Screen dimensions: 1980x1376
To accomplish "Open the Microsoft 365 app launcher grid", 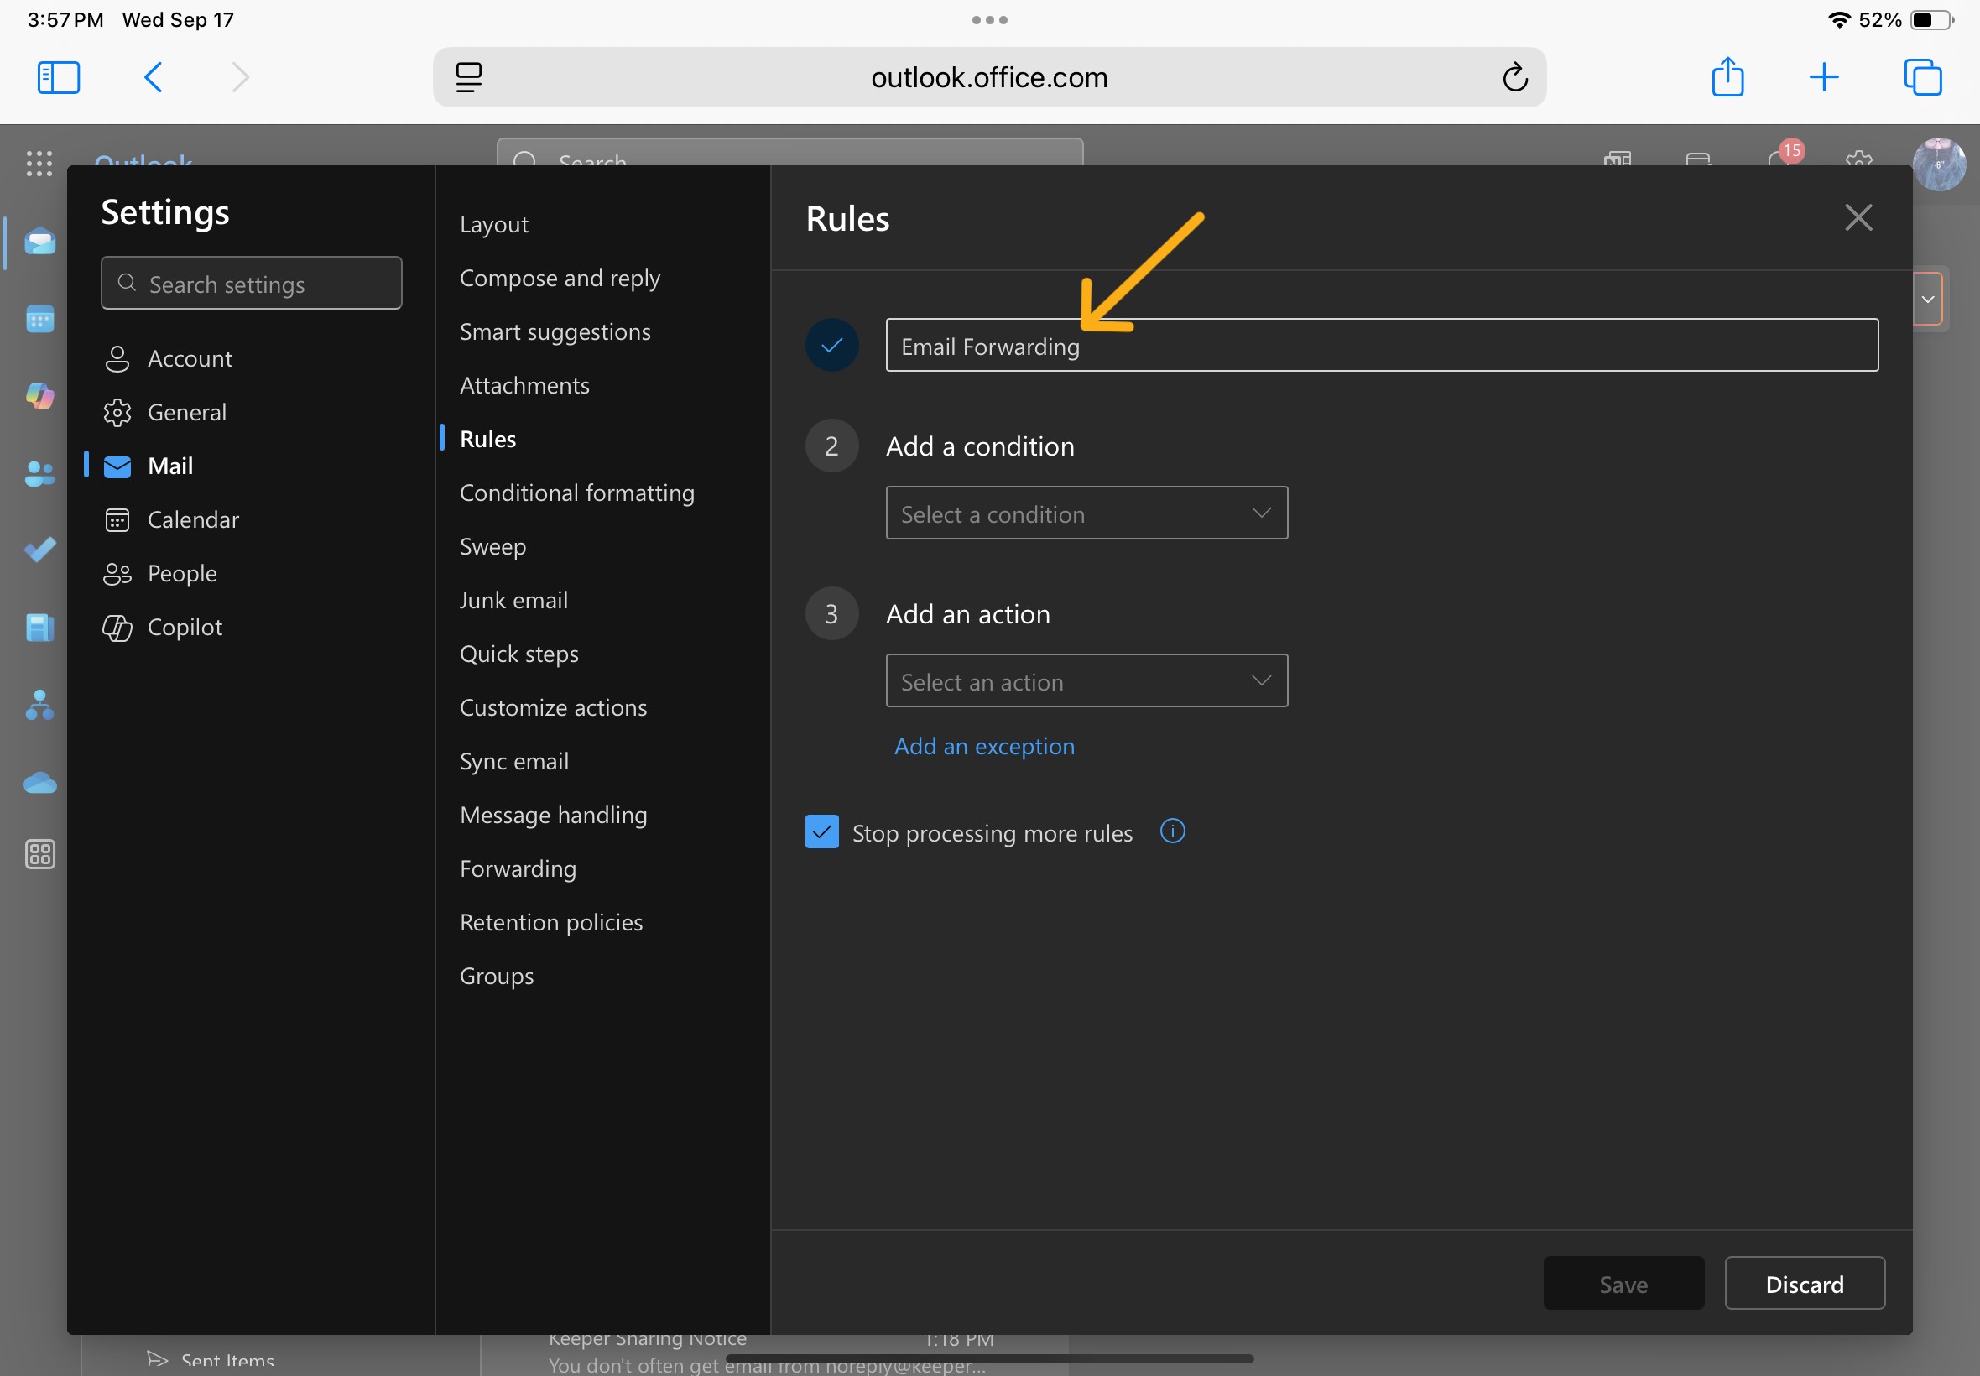I will 39,164.
